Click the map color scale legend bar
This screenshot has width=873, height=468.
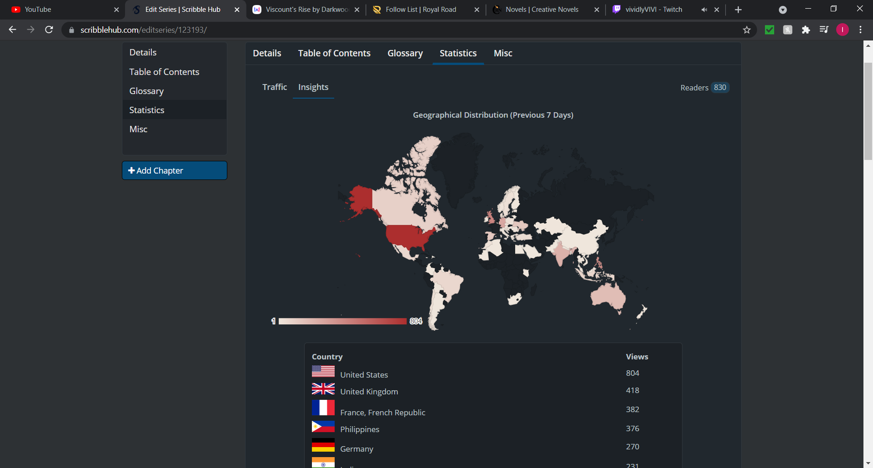coord(342,321)
